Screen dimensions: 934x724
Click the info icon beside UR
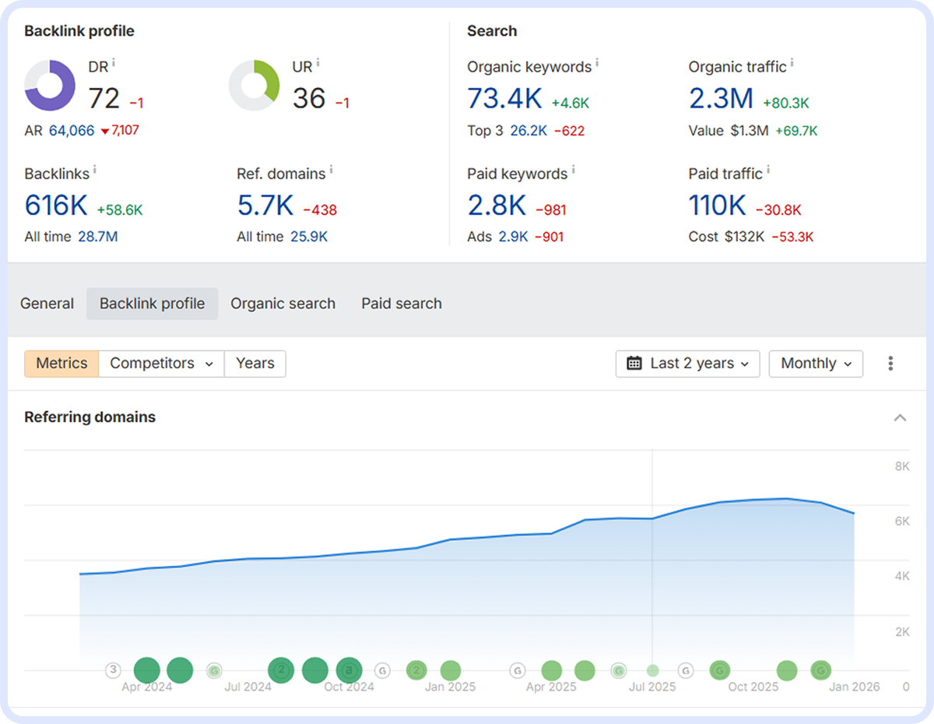318,62
